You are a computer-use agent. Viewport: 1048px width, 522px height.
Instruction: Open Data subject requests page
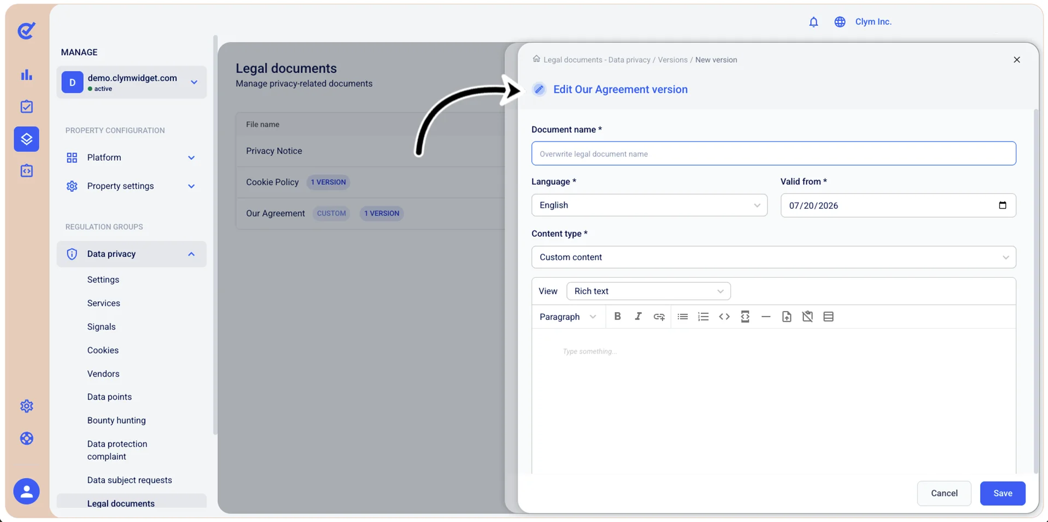pos(130,480)
